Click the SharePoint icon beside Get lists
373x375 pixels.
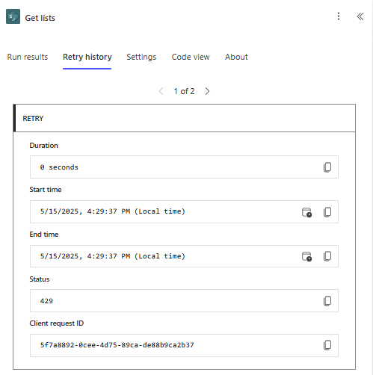(13, 16)
